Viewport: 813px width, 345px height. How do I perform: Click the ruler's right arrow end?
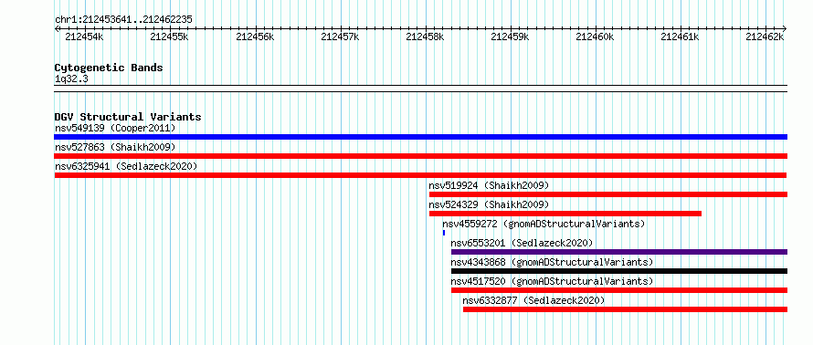click(785, 28)
